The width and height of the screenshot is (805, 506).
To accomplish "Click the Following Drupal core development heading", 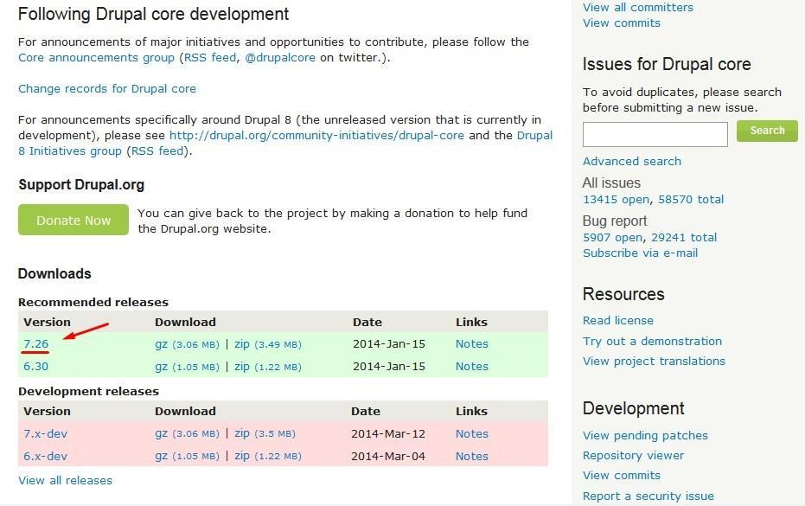I will coord(154,14).
